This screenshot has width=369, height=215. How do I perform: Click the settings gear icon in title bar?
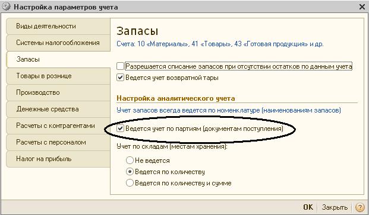click(x=6, y=7)
